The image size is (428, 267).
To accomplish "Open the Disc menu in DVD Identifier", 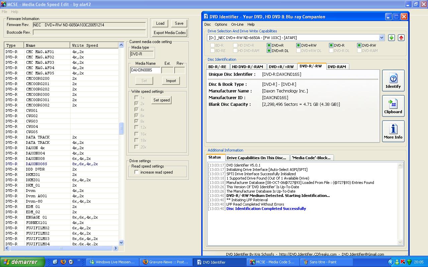I will point(208,24).
